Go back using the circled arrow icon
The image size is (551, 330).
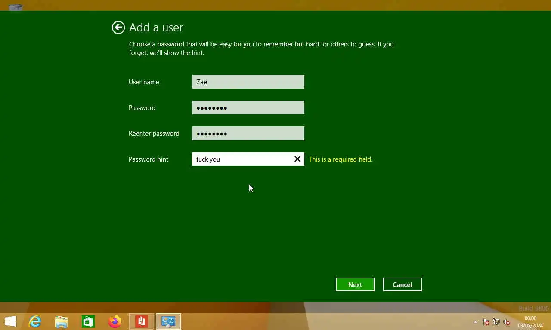pos(118,27)
